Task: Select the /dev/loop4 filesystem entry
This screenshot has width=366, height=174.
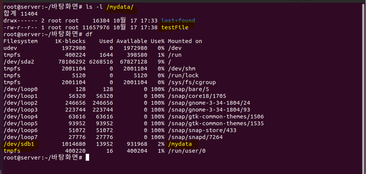Action: click(x=21, y=117)
